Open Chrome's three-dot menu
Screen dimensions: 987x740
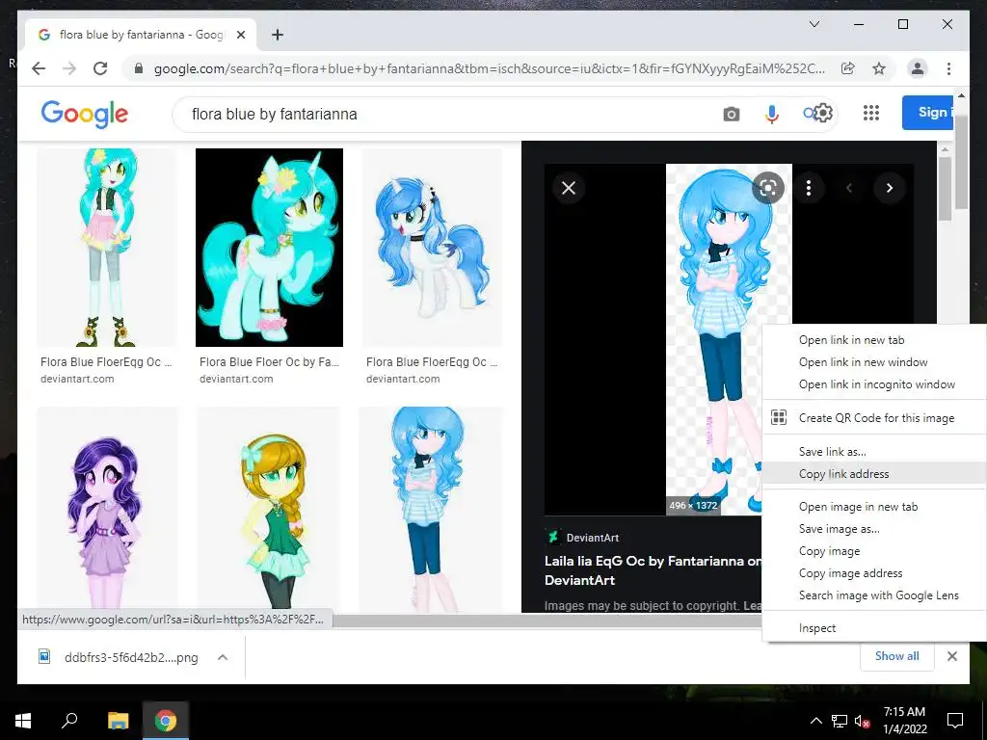(948, 68)
